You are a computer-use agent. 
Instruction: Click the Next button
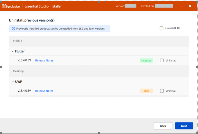pos(184,126)
